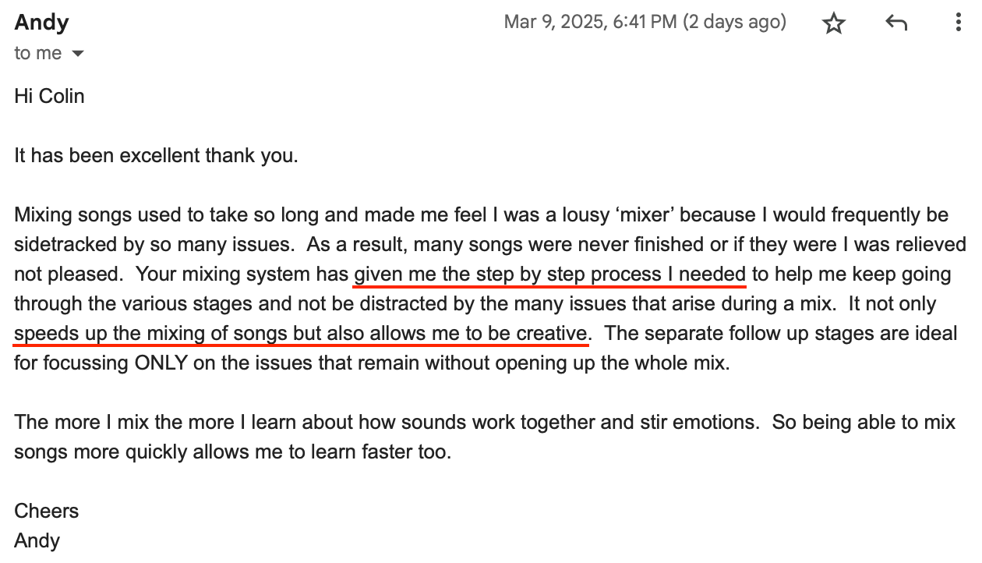Click the "Mar 9, 2025, 6:41 PM" timestamp
The height and width of the screenshot is (563, 982).
pos(590,22)
